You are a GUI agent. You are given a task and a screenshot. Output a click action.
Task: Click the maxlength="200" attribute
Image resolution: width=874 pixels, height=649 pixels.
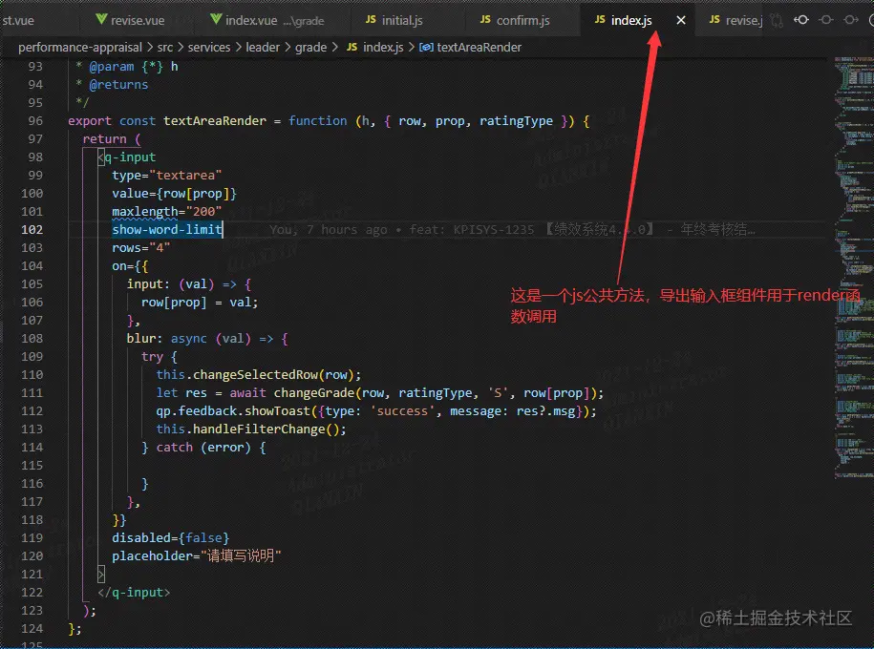pyautogui.click(x=166, y=212)
